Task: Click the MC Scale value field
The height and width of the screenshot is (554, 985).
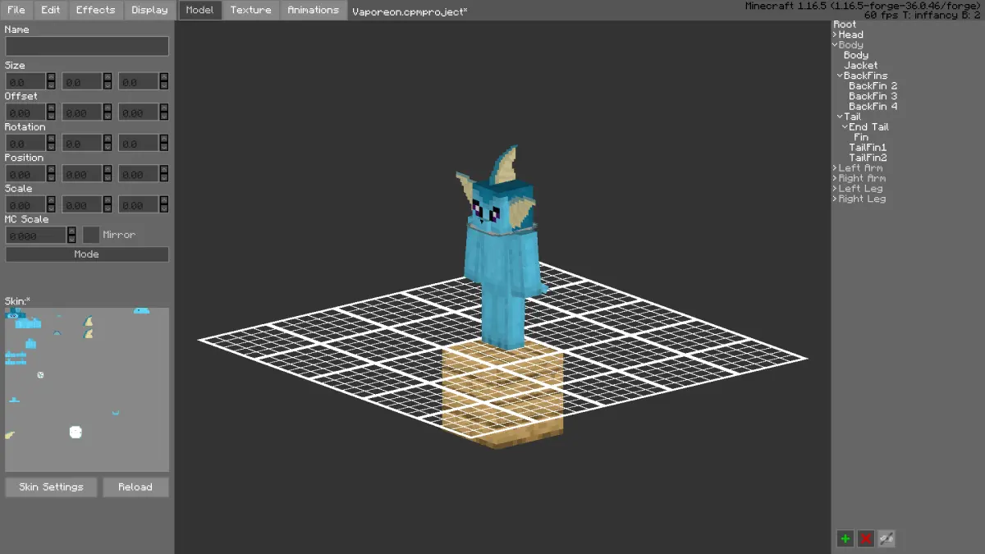Action: click(36, 235)
